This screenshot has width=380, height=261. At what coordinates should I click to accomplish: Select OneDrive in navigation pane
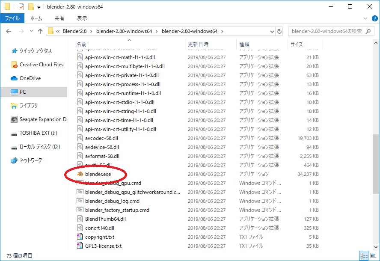pyautogui.click(x=30, y=78)
